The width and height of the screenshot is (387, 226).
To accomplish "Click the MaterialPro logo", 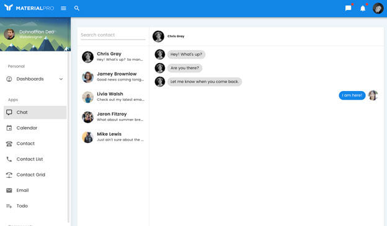I will click(29, 8).
